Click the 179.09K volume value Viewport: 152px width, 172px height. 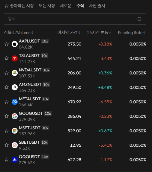[x=27, y=119]
